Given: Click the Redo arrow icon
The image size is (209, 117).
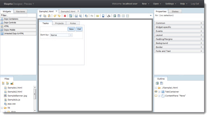Looking at the screenshot, I should point(59,16).
